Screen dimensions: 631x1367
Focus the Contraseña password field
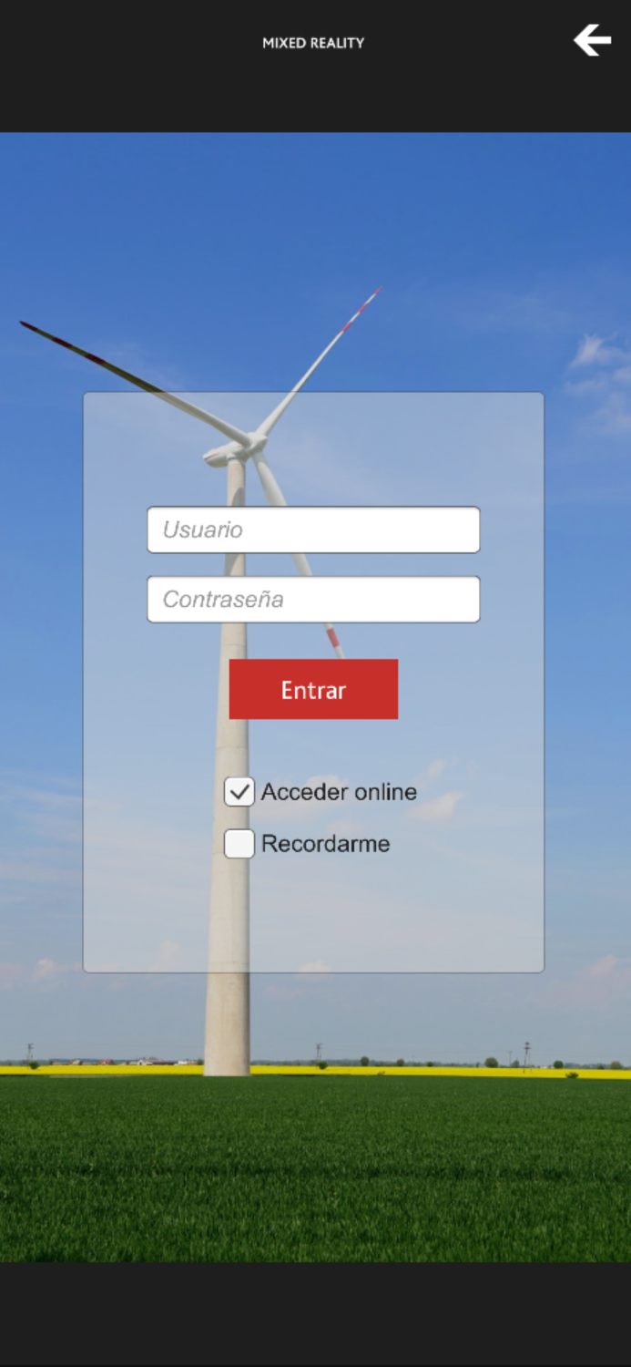[x=313, y=599]
